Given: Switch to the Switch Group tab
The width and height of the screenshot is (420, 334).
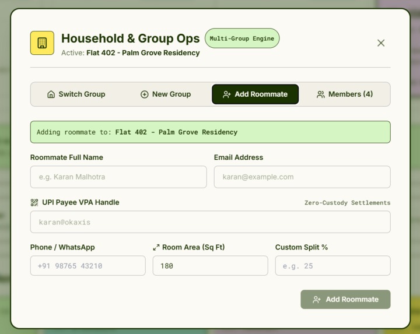Looking at the screenshot, I should point(76,94).
